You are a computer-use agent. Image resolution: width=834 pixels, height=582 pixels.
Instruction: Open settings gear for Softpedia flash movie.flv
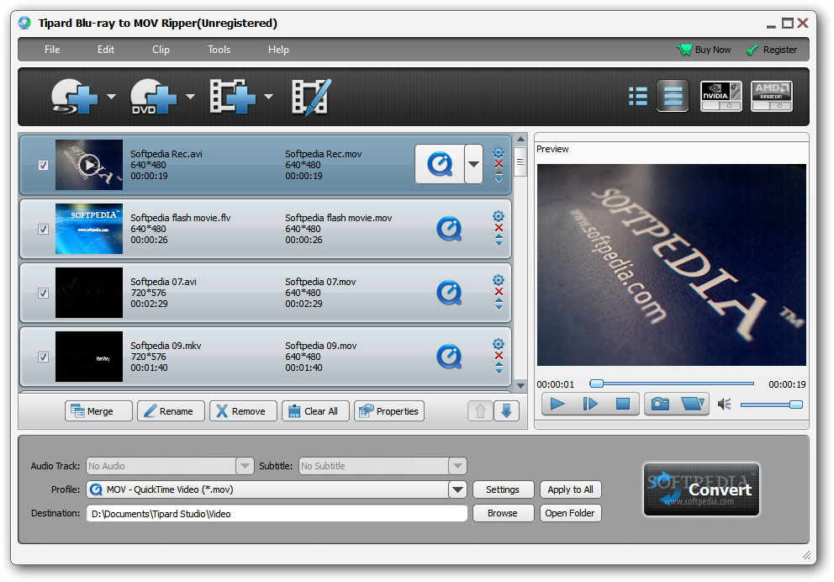click(499, 216)
